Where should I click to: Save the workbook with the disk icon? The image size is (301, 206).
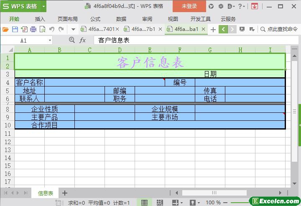tap(15, 29)
